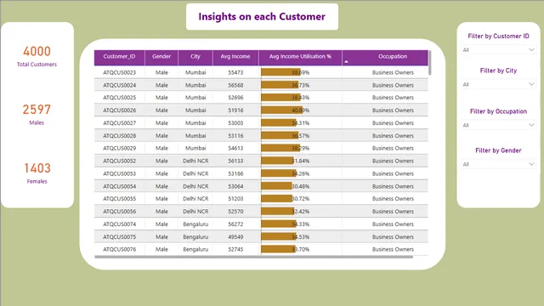Click Mumbai city for ATQCUS0023
This screenshot has height=306, width=544.
pos(195,72)
